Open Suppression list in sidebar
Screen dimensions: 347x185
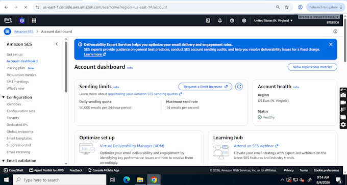click(x=19, y=145)
